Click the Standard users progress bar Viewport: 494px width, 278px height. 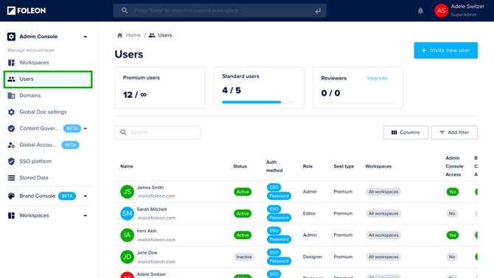[259, 102]
